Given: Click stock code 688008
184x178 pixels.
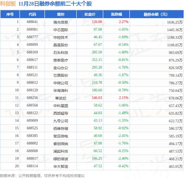Looking at the screenshot, I should tap(32, 151).
